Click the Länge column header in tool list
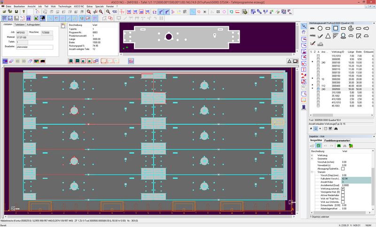Image resolution: width=376 pixels, height=227 pixels. tap(351, 52)
